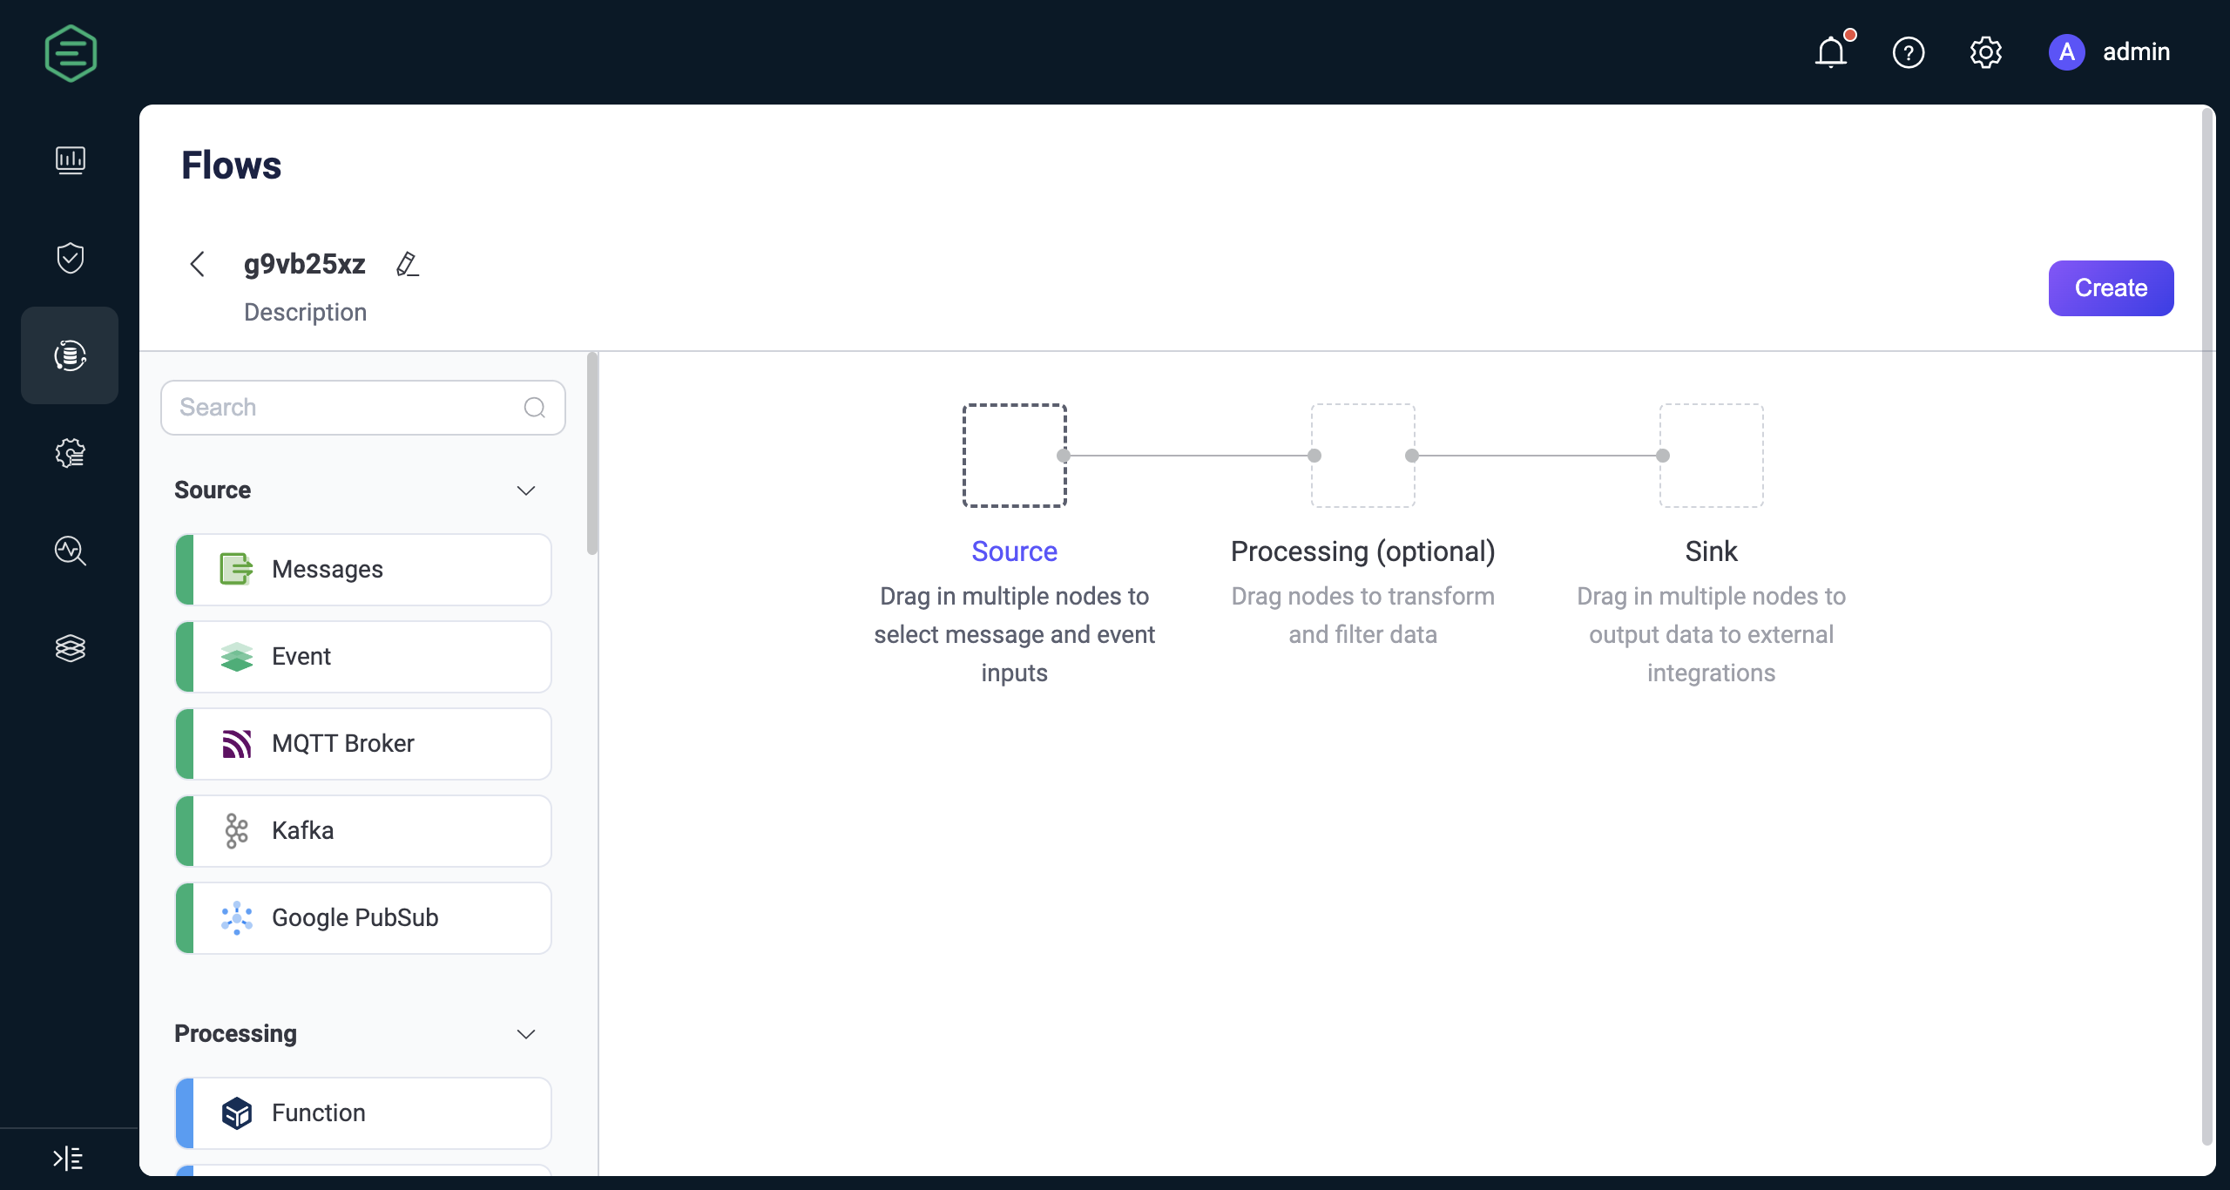Go back using the left arrow
The image size is (2230, 1190).
(x=198, y=264)
